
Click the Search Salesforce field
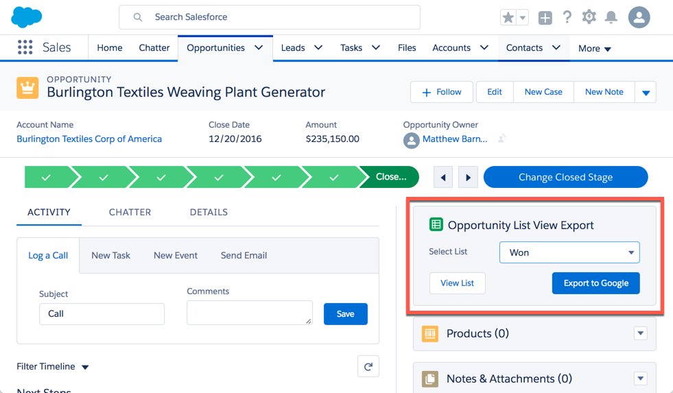270,17
